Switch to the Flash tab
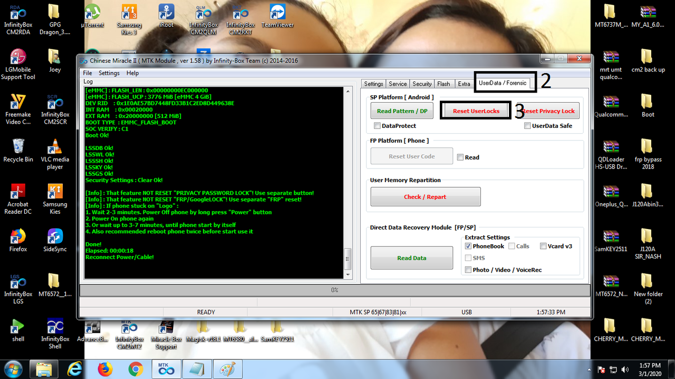The image size is (675, 379). (x=444, y=84)
